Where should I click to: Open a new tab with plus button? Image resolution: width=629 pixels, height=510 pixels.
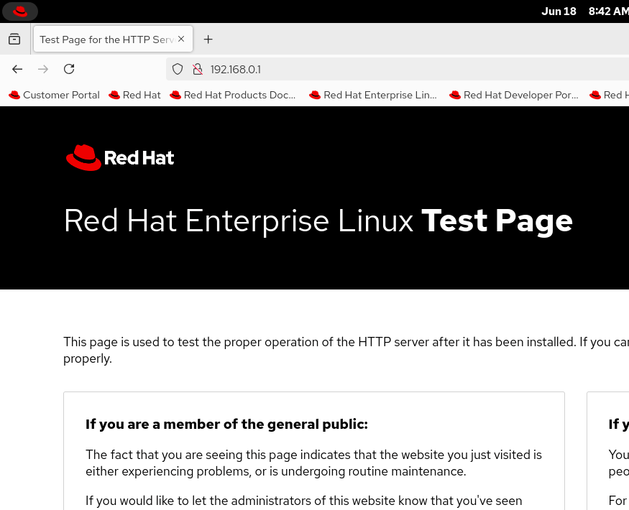(208, 40)
